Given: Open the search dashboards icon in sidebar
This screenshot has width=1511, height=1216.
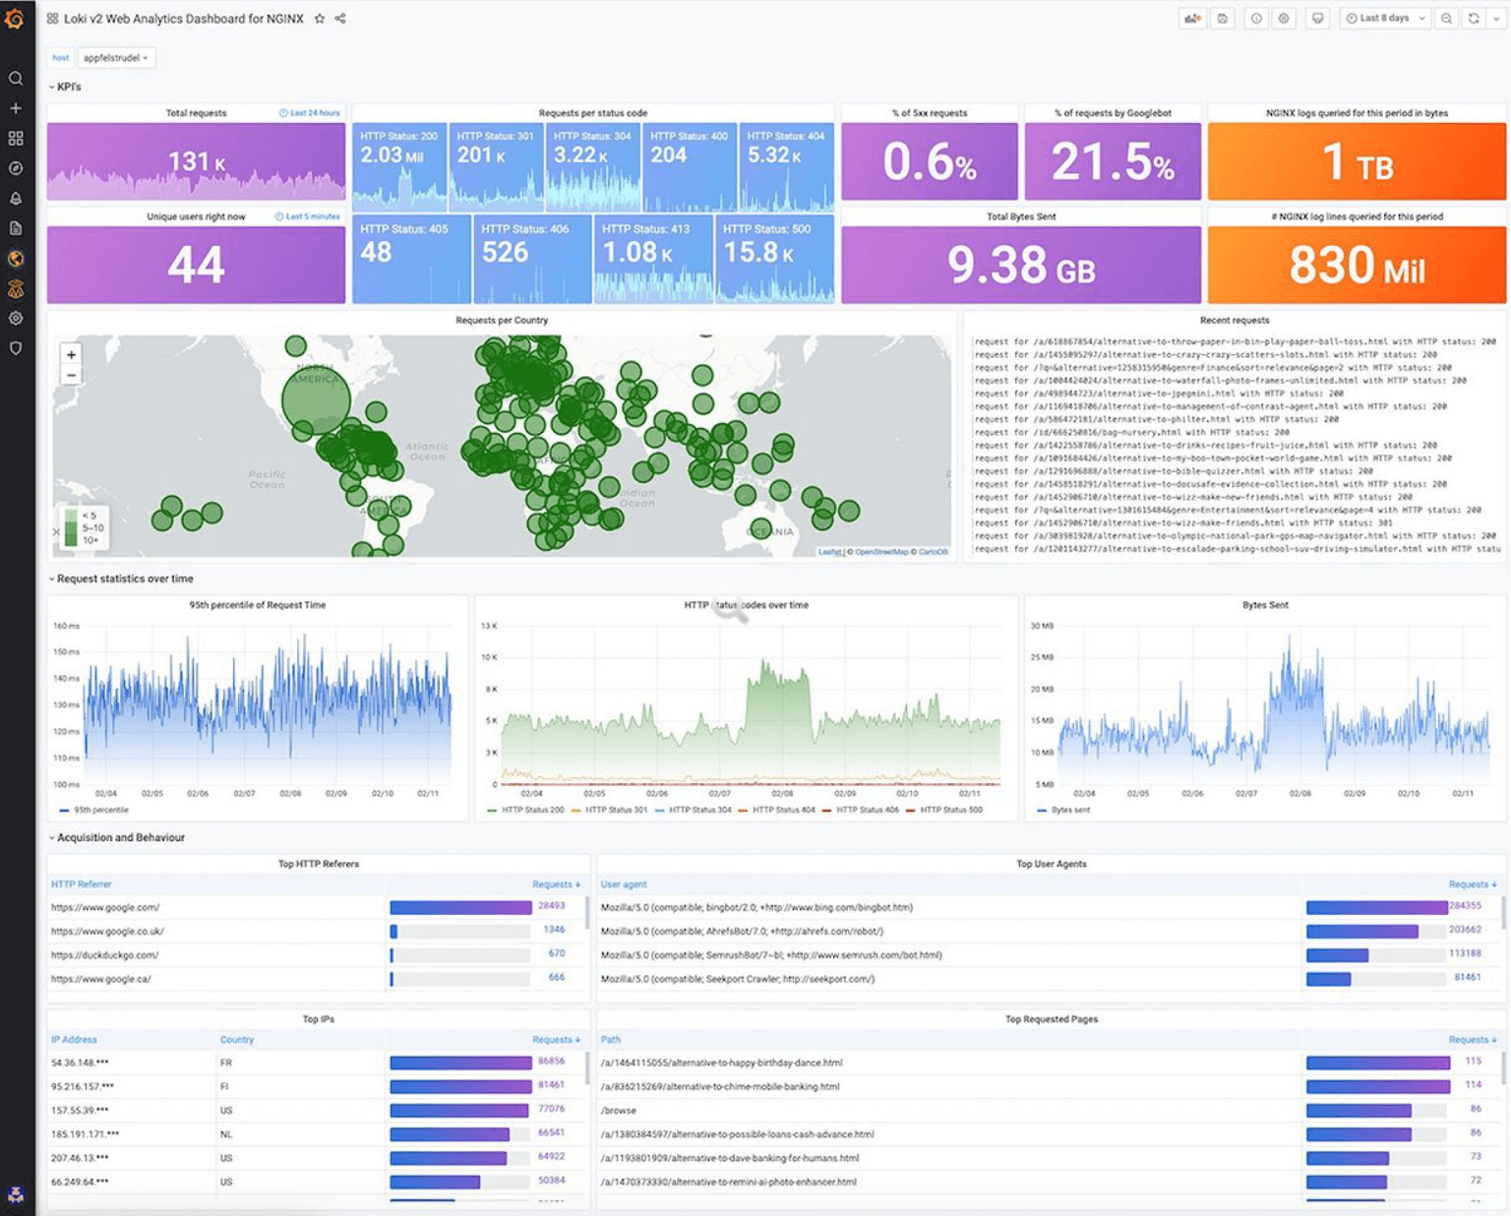Looking at the screenshot, I should [x=16, y=79].
